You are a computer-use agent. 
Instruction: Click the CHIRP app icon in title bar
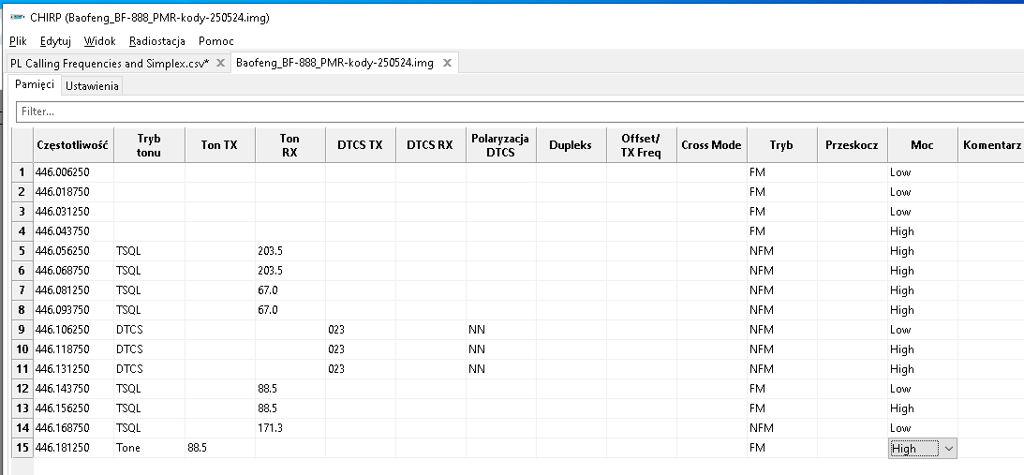(x=16, y=17)
